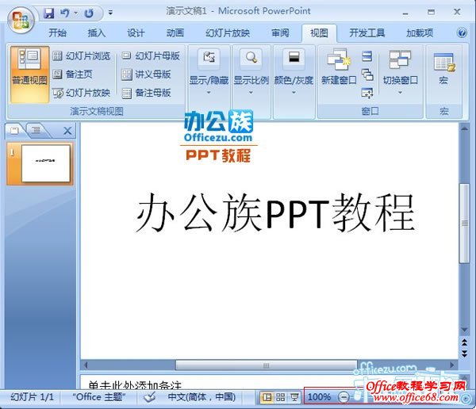476x409 pixels.
Task: Click the Cascade windows icon
Action: [x=367, y=75]
